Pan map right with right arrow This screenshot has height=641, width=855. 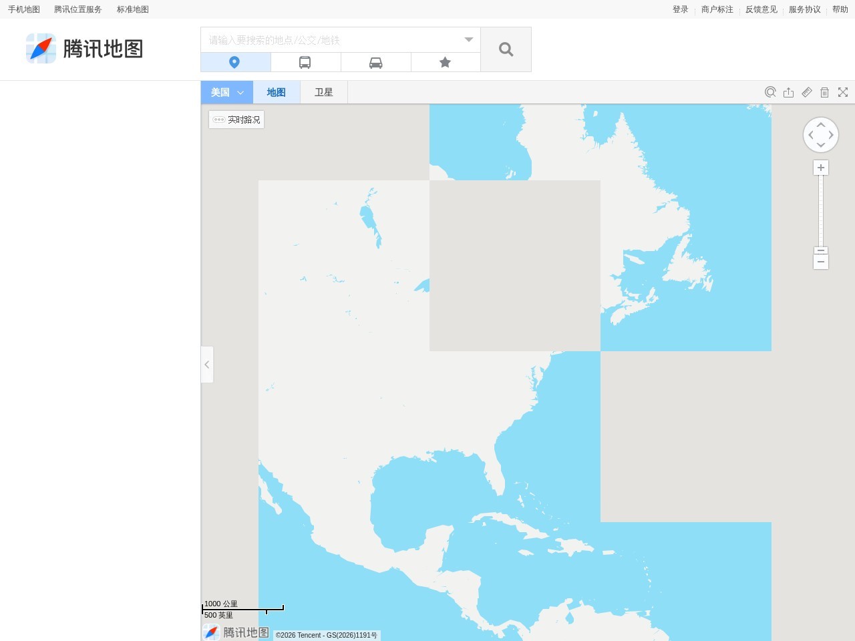tap(831, 135)
